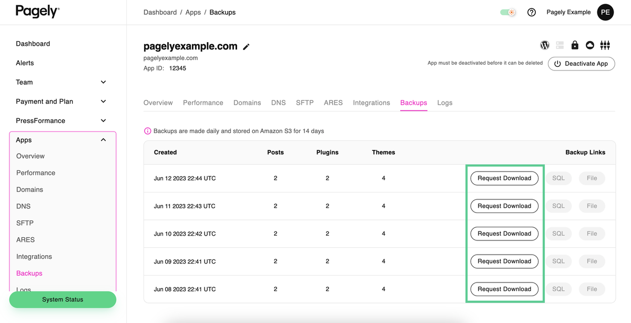Image resolution: width=631 pixels, height=323 pixels.
Task: Click the Dashboard breadcrumb link
Action: click(160, 12)
